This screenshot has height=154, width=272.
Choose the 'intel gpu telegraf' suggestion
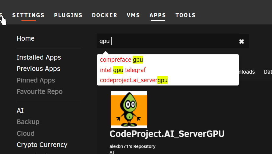tap(123, 70)
